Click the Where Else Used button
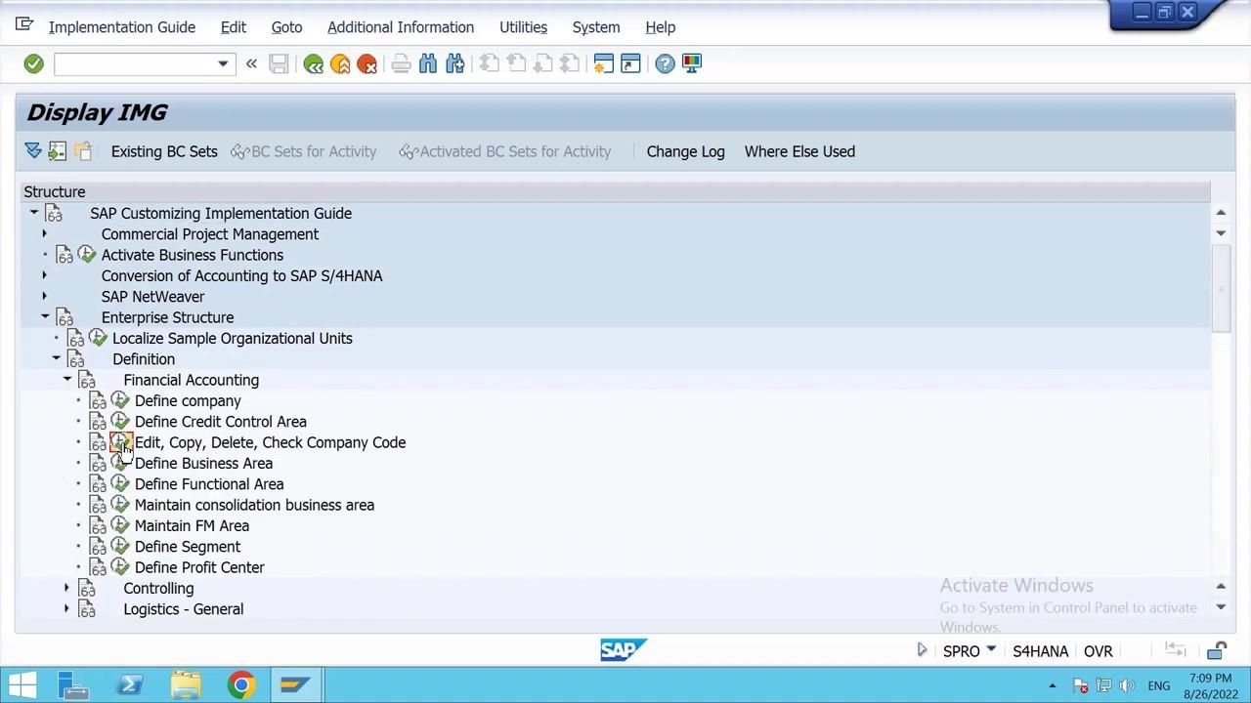The height and width of the screenshot is (703, 1251). point(799,151)
